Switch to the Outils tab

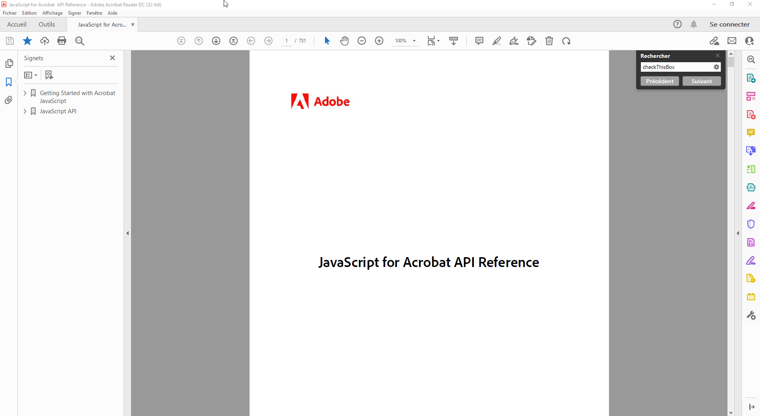pyautogui.click(x=47, y=24)
